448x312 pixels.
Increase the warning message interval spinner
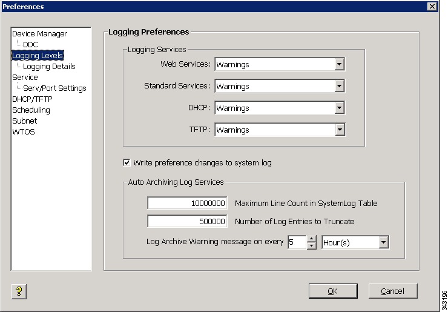click(311, 239)
